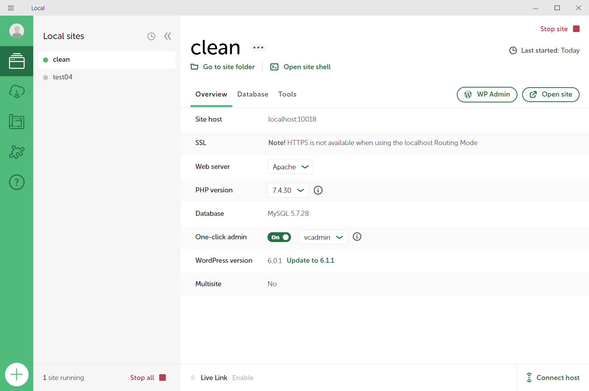Click the site host localhost:10018 value
Viewport: 589px width, 391px height.
292,119
